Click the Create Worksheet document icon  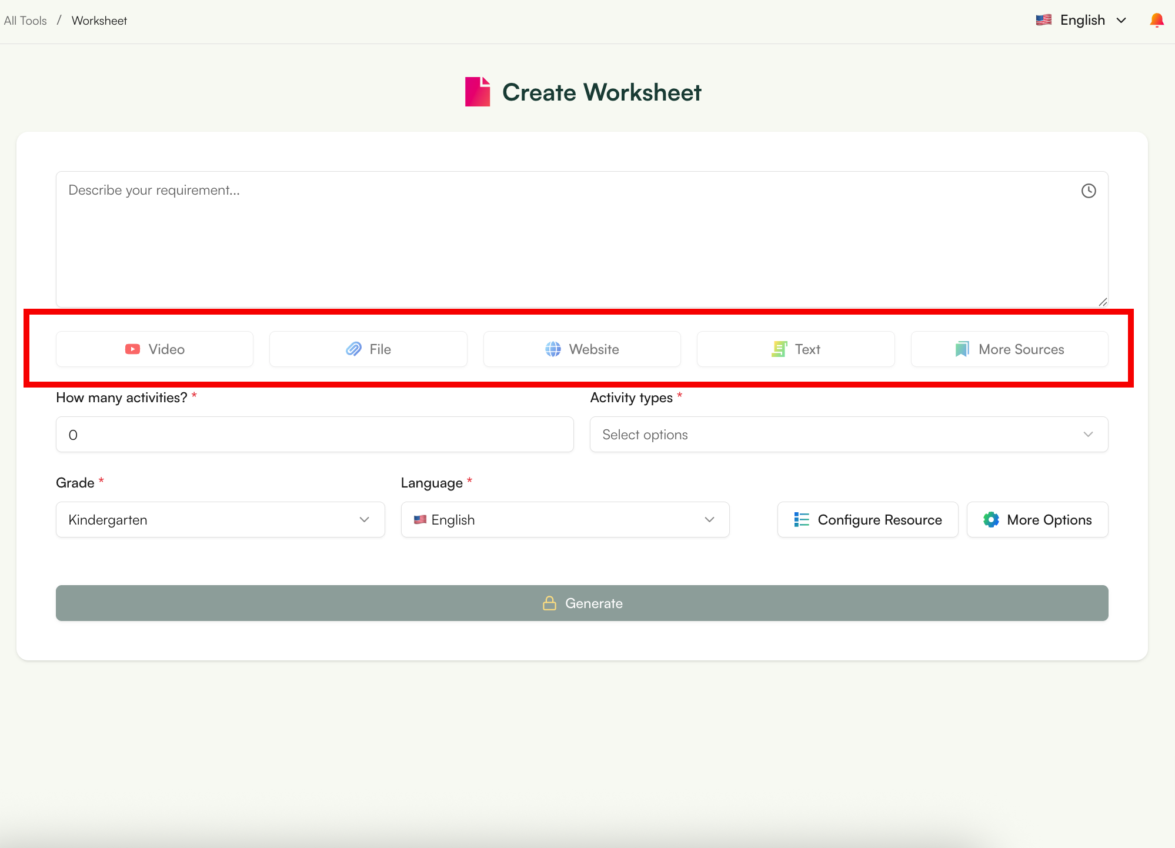(477, 92)
